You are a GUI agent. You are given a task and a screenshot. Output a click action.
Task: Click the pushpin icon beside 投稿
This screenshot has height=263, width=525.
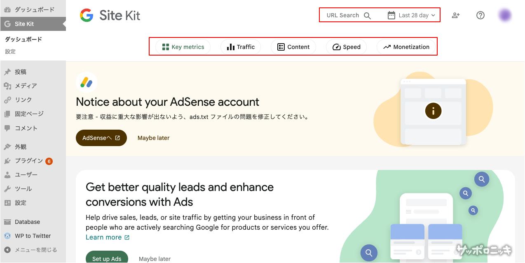point(7,72)
